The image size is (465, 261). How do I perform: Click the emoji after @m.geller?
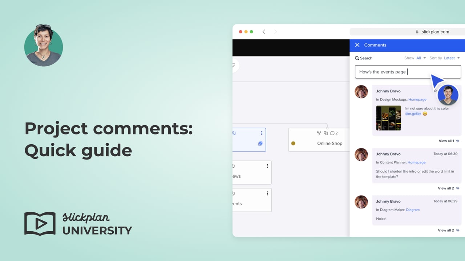click(x=425, y=113)
